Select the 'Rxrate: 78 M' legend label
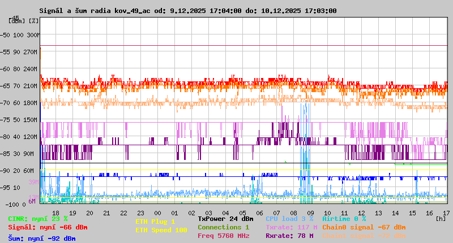The image size is (453, 243). click(x=289, y=235)
